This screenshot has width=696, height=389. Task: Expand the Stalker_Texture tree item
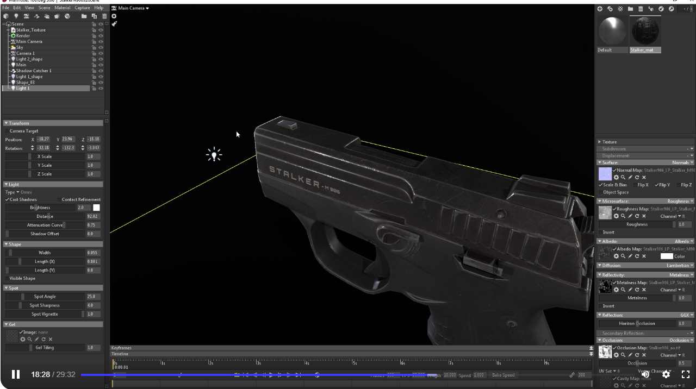point(9,30)
